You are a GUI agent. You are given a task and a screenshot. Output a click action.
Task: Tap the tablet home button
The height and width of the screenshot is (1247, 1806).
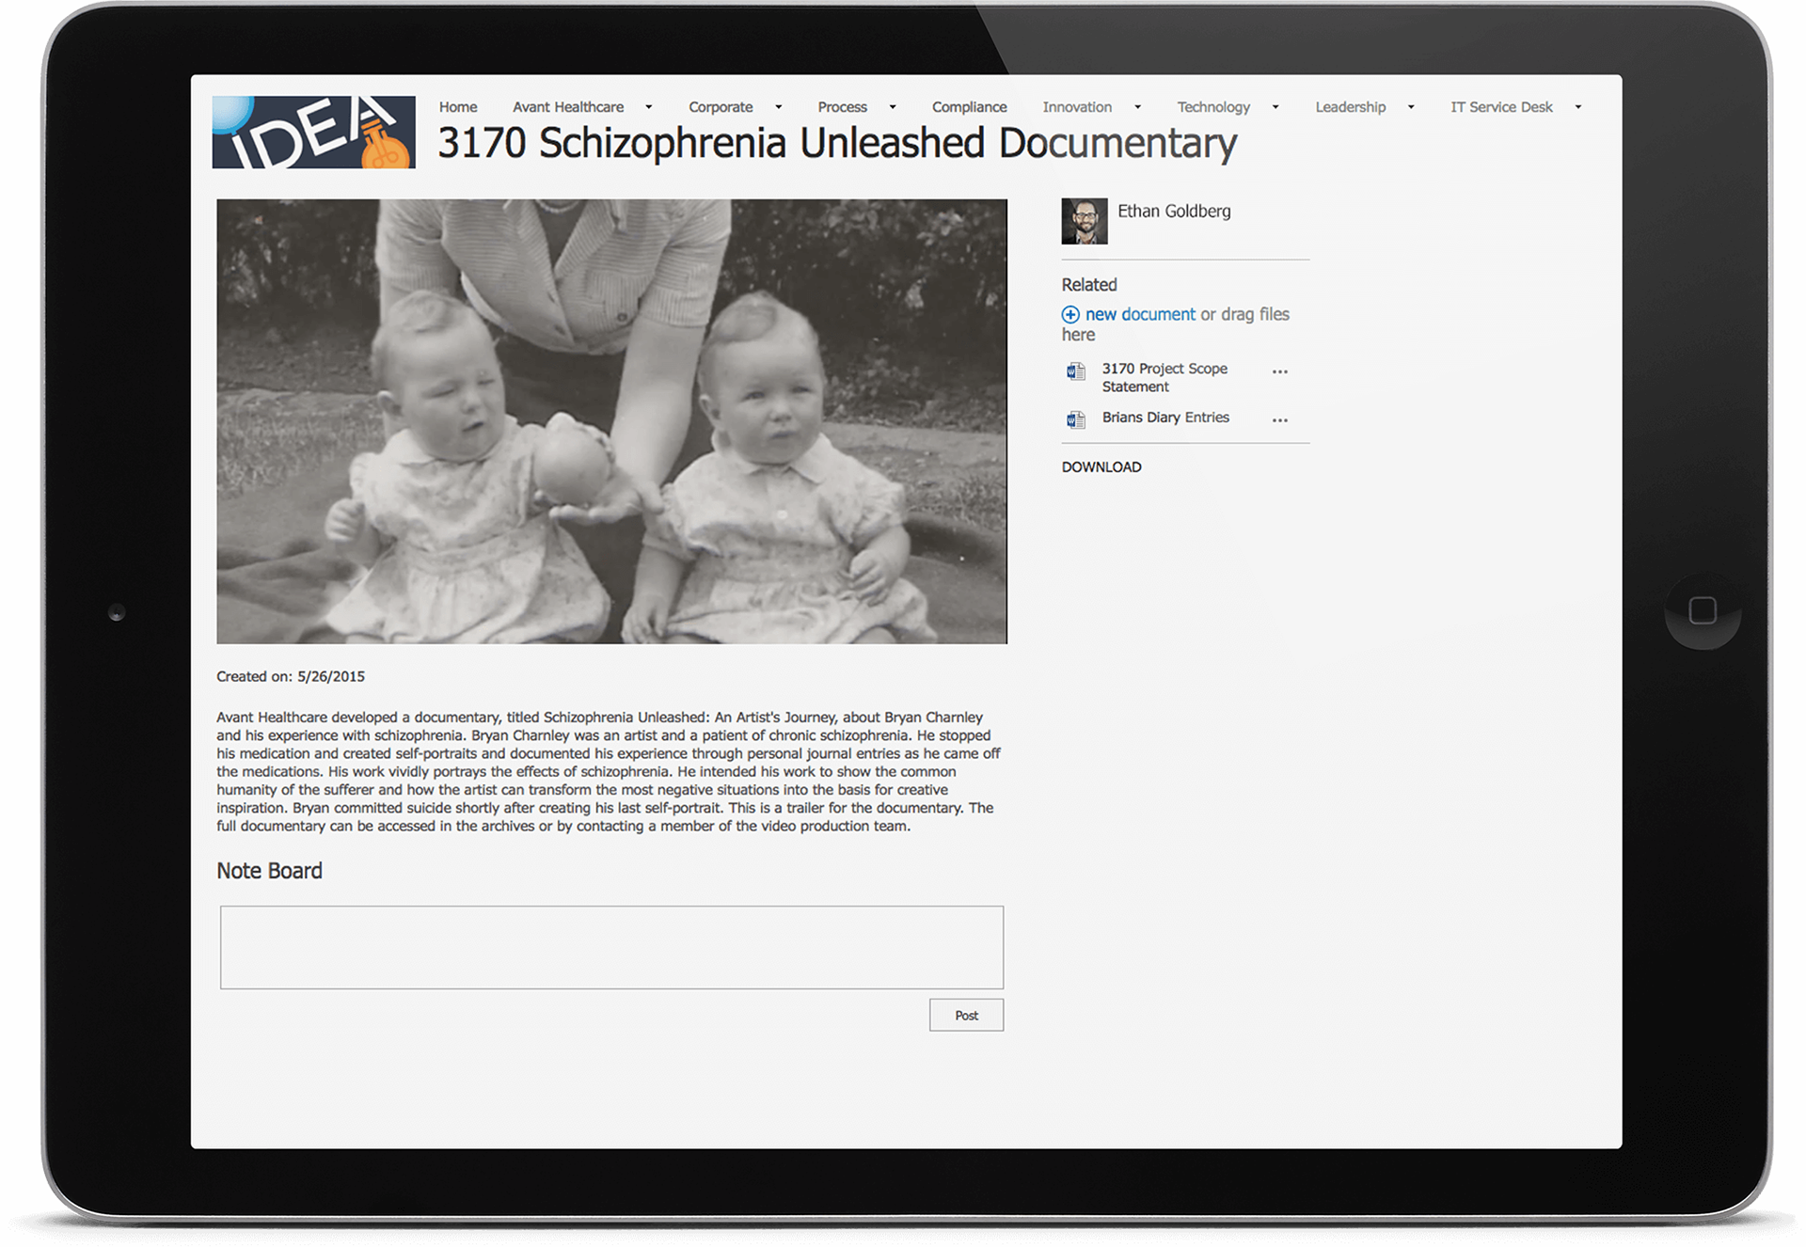[1703, 611]
